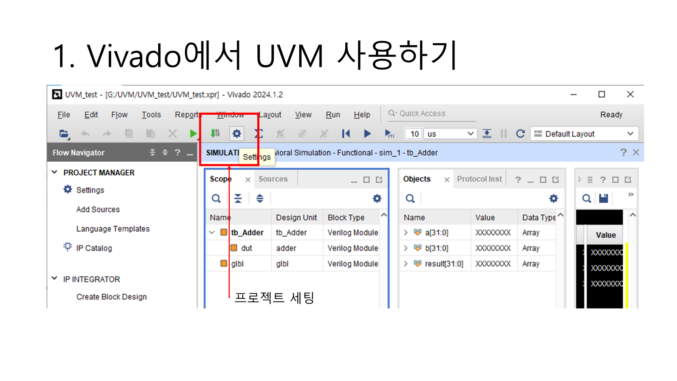This screenshot has width=677, height=381.
Task: Click Add Sources in Flow Navigator
Action: (x=98, y=210)
